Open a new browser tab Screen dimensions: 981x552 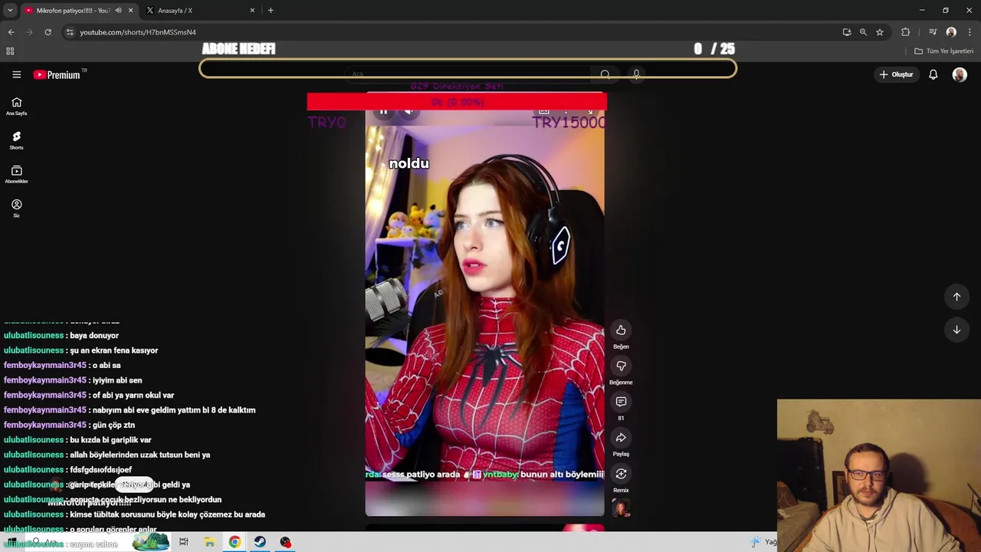tap(271, 11)
